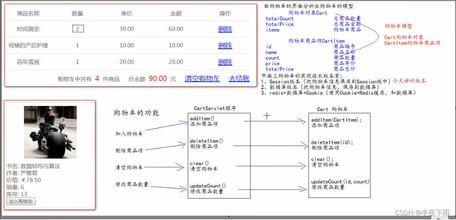The width and height of the screenshot is (456, 220).
Task: Click the 销量: 6 line
Action: pos(15,187)
